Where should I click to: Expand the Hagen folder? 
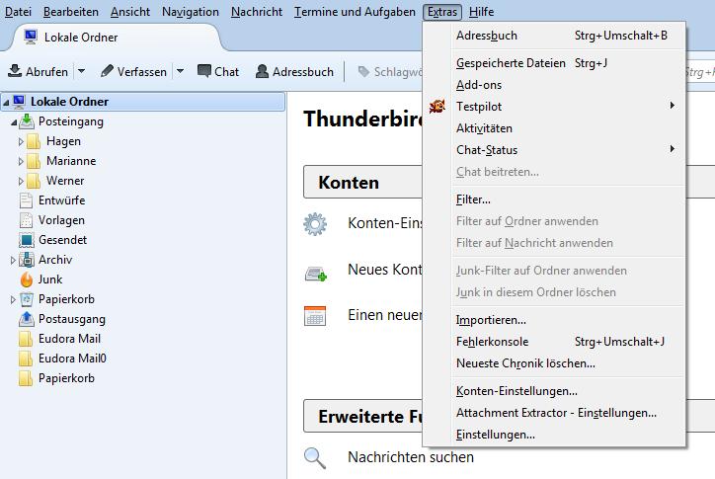point(21,142)
